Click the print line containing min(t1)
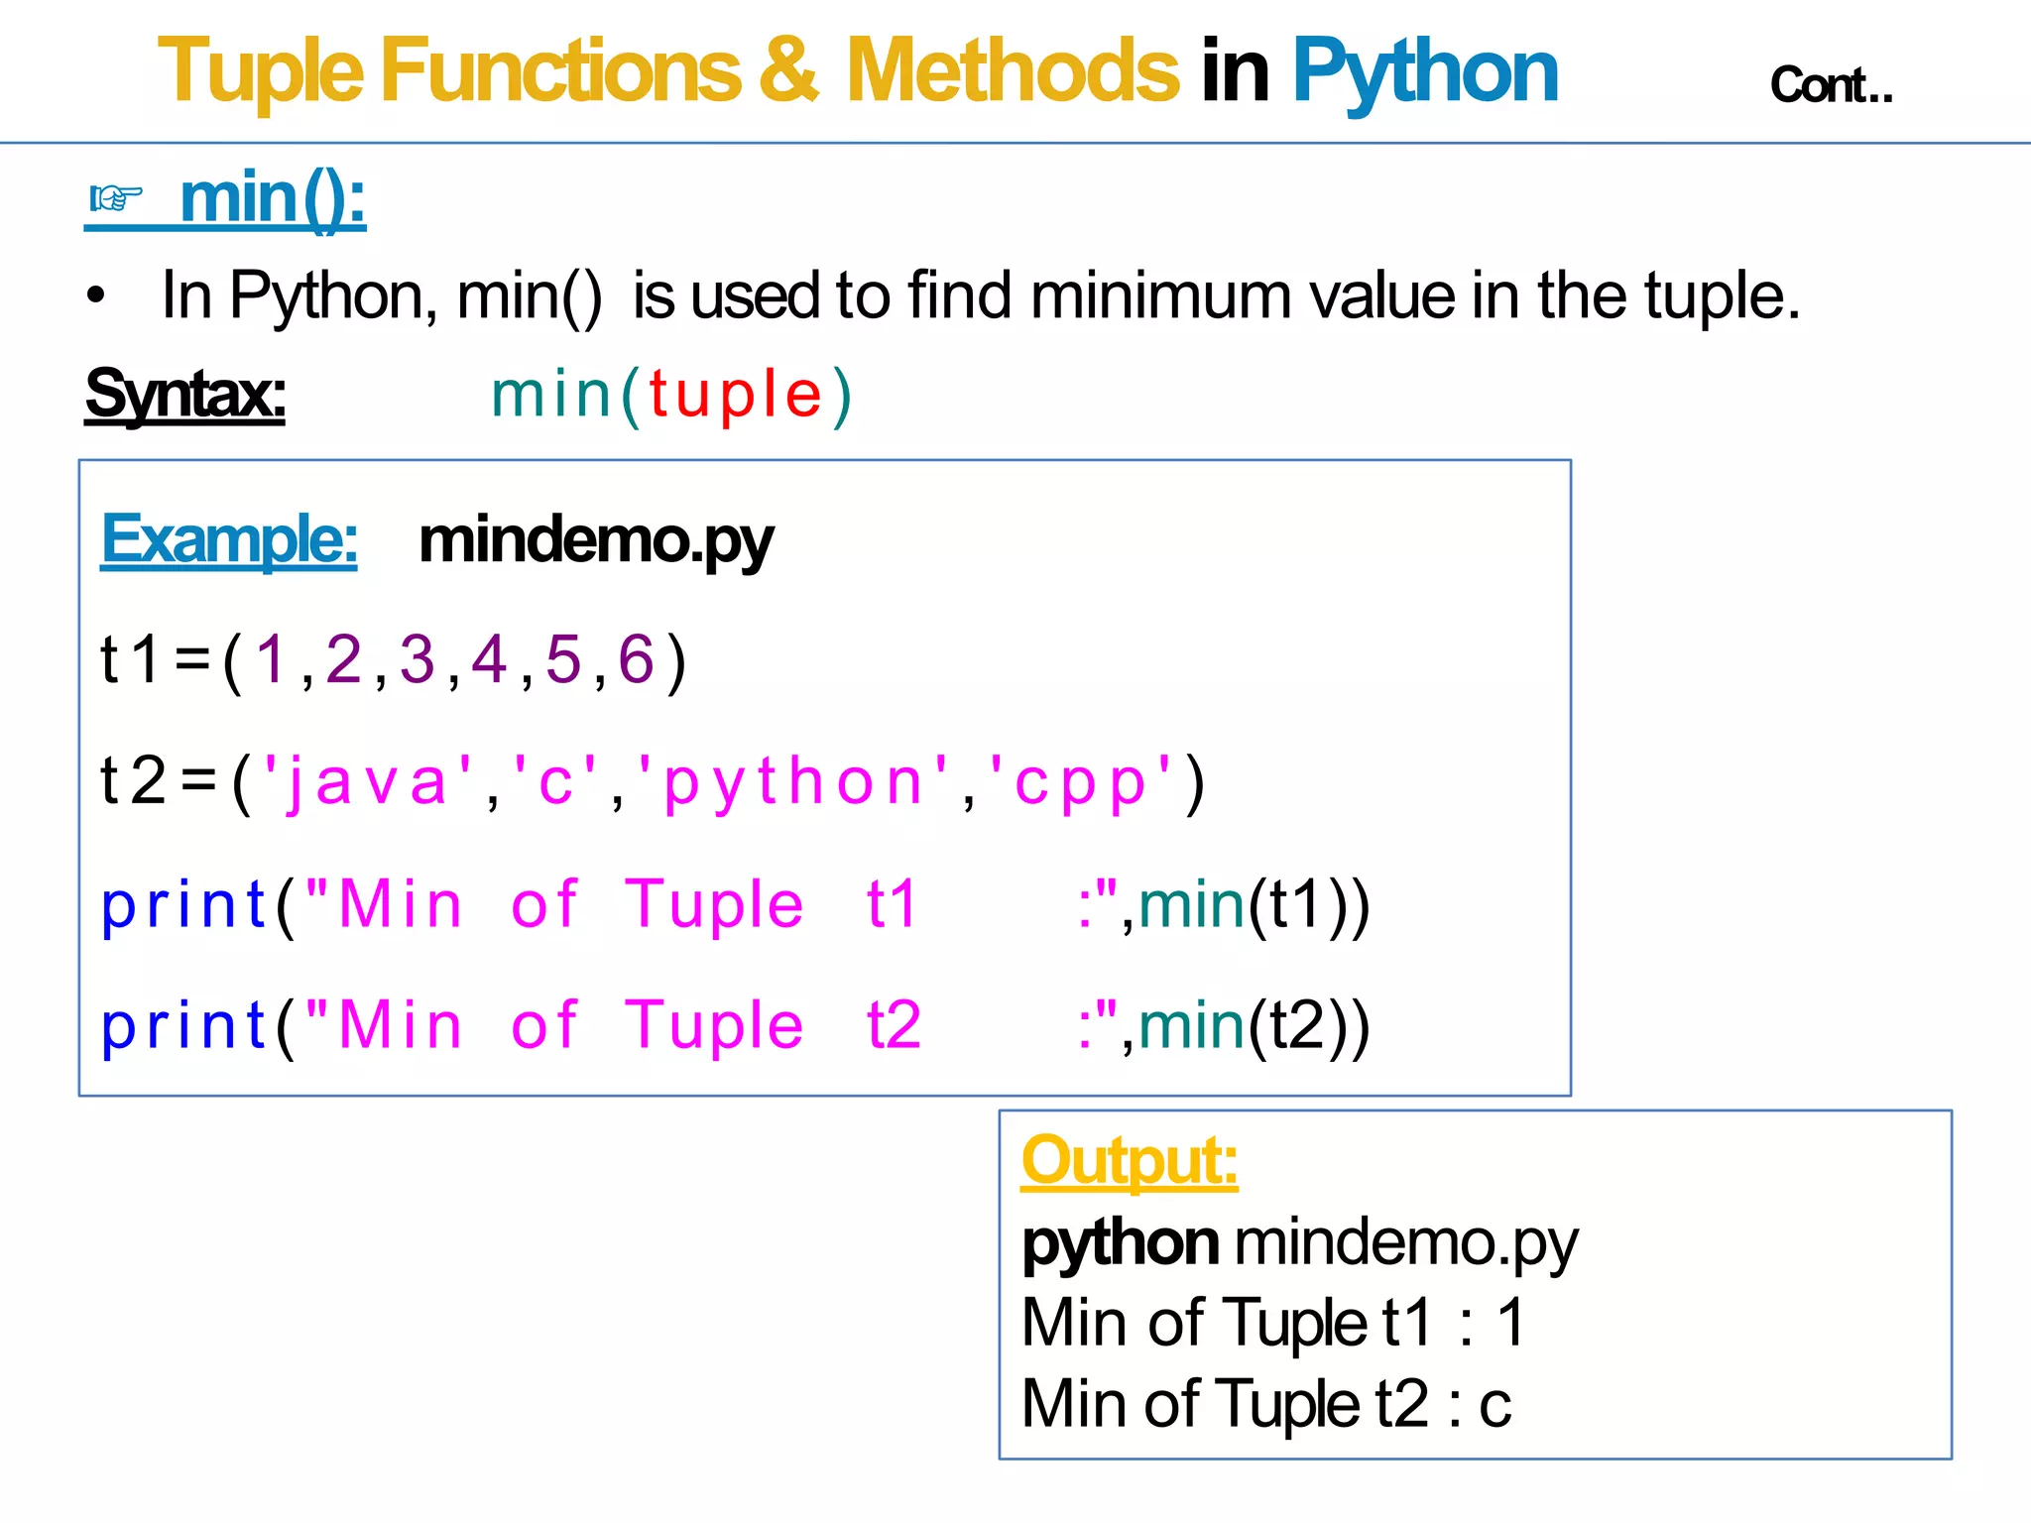 click(736, 905)
